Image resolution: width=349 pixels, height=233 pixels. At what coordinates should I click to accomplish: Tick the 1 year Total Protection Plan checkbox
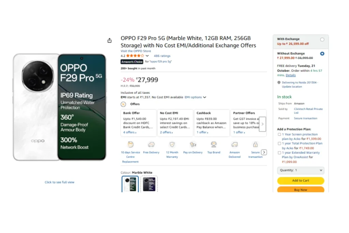click(279, 144)
